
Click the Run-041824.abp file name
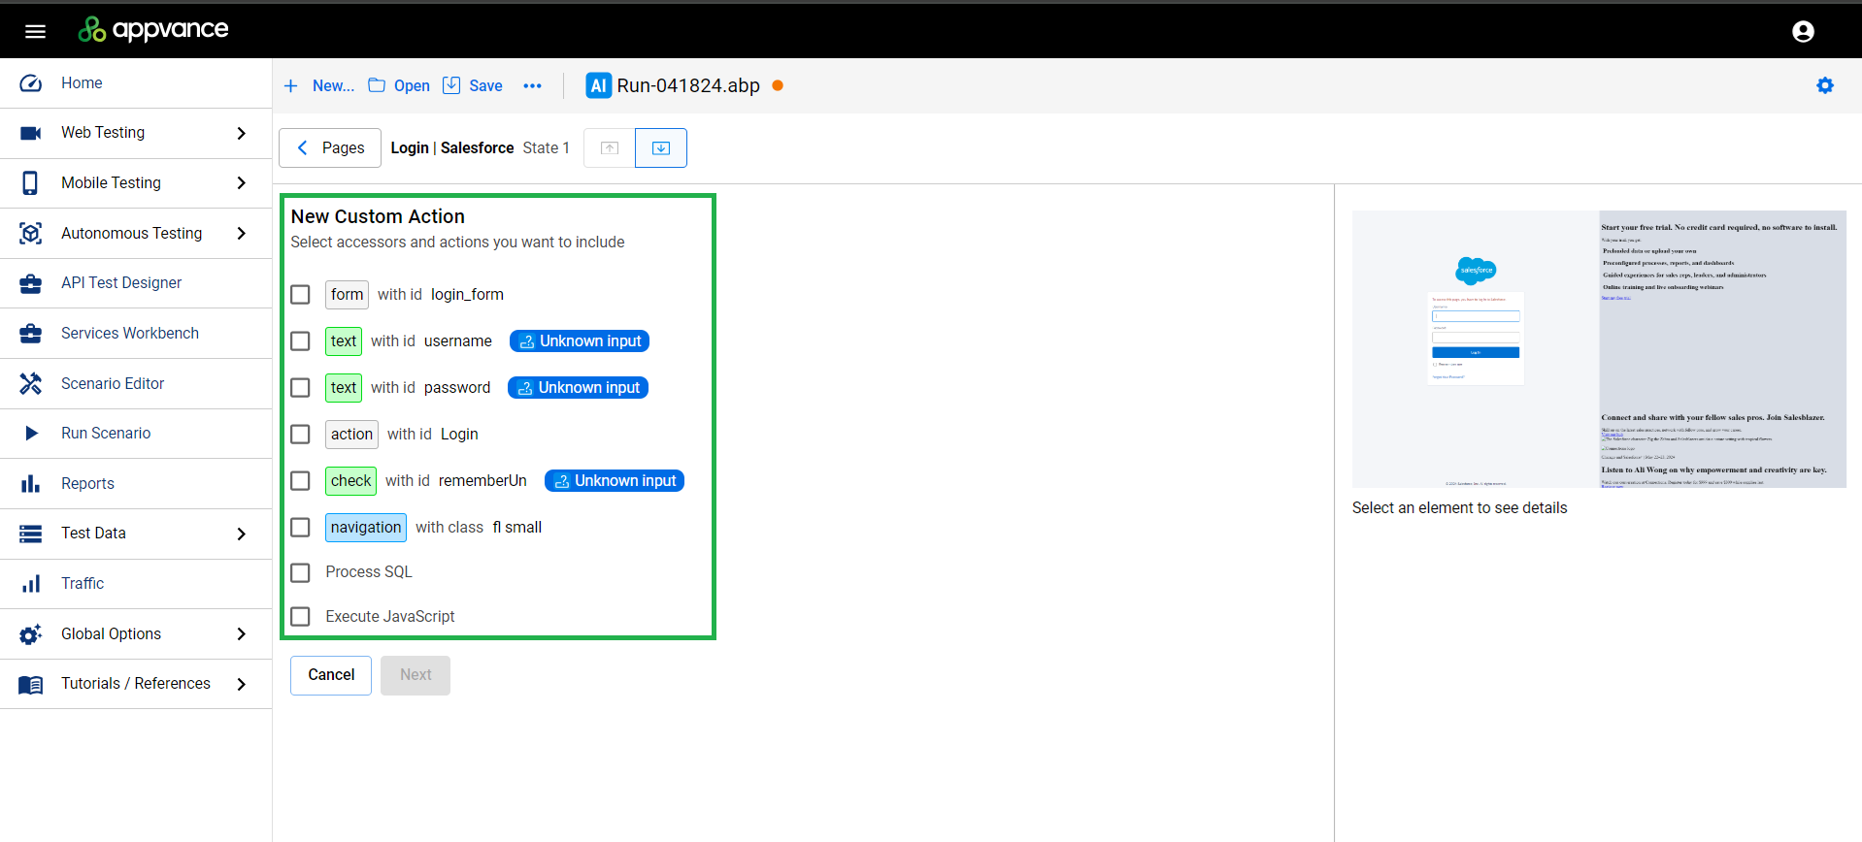click(x=688, y=85)
